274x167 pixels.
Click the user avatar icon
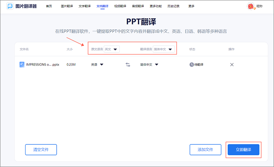[251, 6]
